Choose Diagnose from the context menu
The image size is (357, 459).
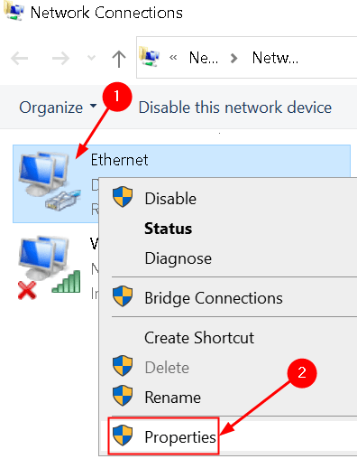pos(178,258)
